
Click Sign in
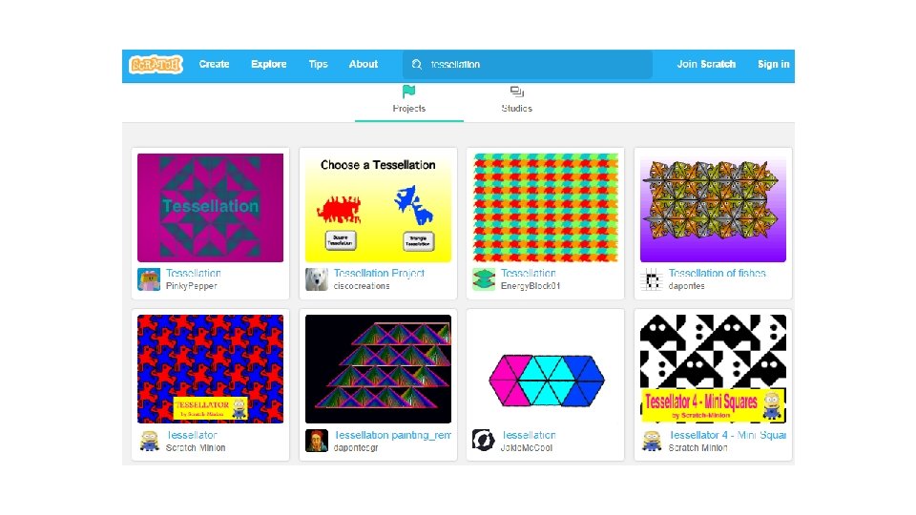point(774,64)
